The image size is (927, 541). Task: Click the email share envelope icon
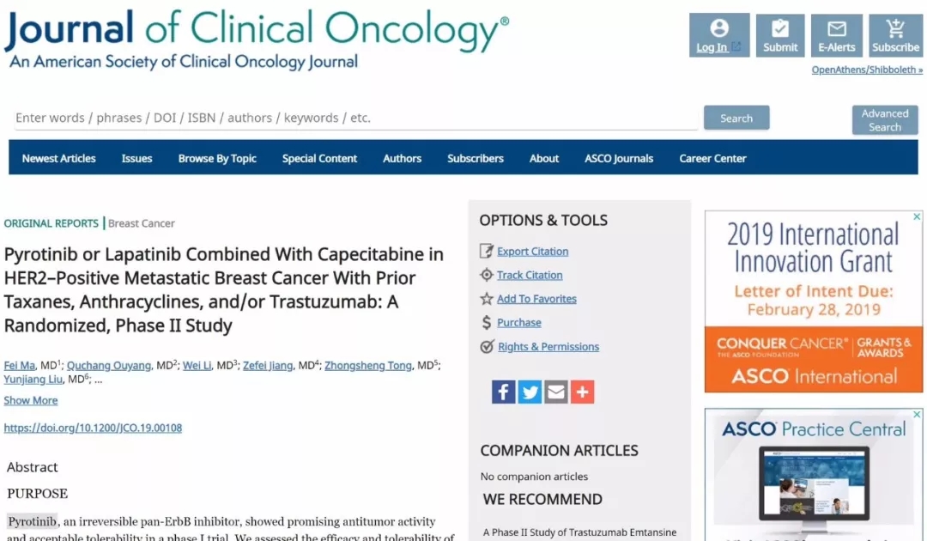pos(556,392)
